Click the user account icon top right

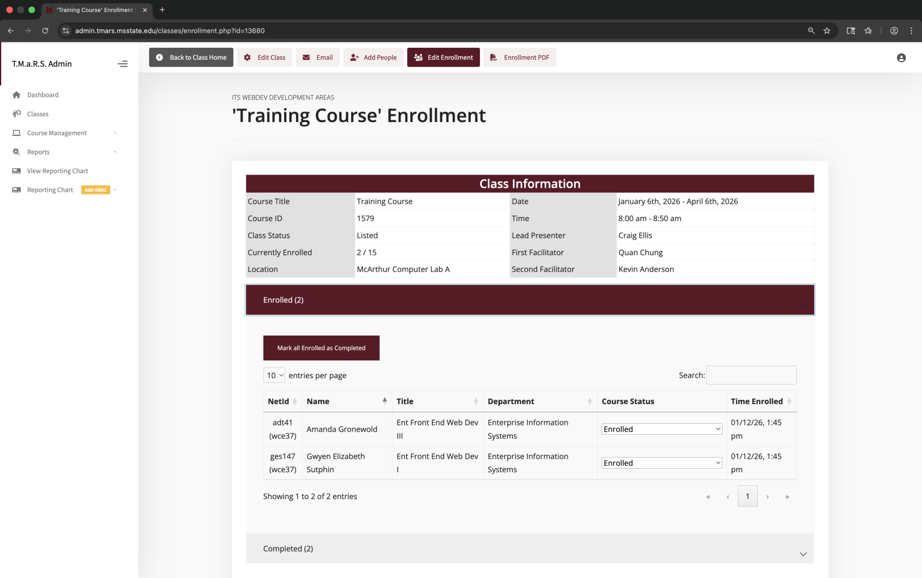tap(901, 57)
